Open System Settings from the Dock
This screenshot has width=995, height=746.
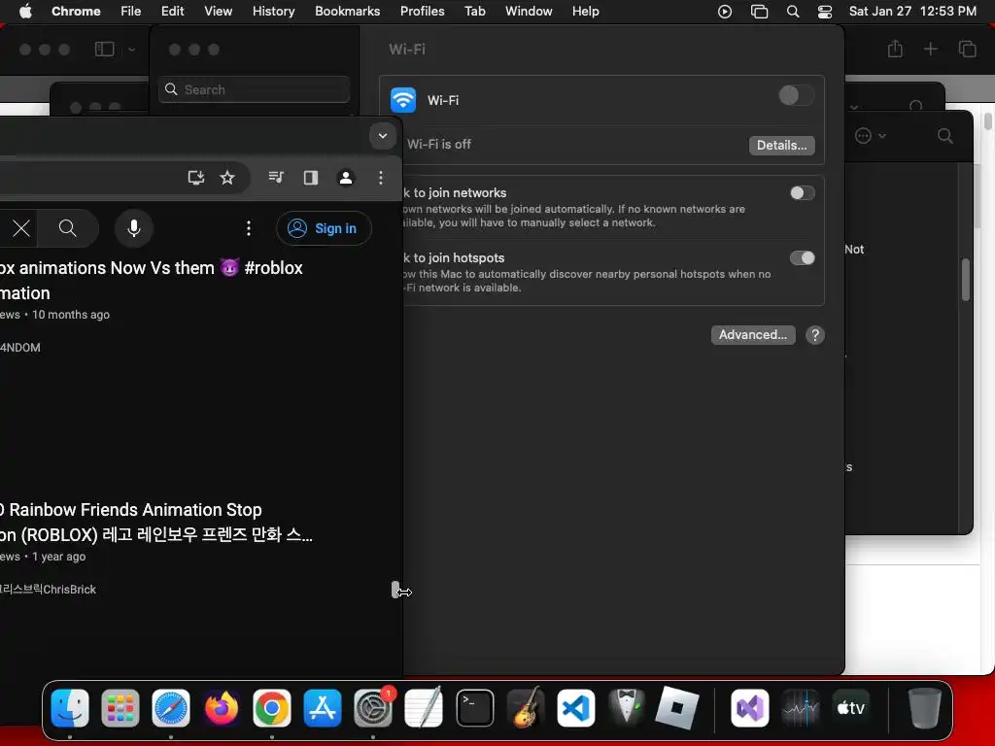373,707
